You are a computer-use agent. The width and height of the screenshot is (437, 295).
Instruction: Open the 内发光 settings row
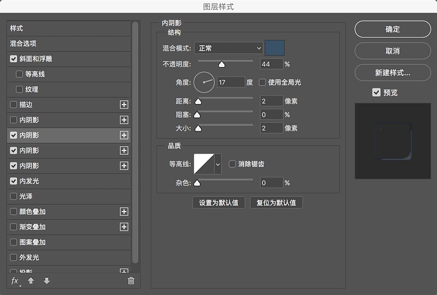[69, 181]
